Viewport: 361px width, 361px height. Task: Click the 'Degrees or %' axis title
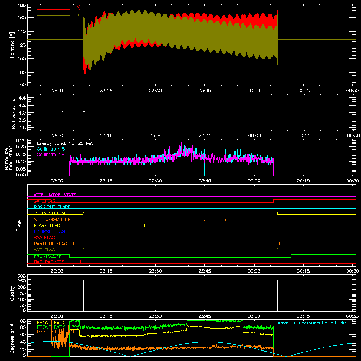click(12, 338)
